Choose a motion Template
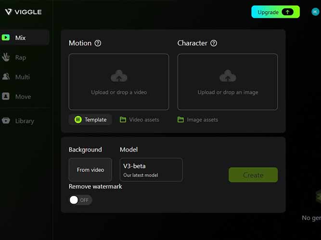Image resolution: width=321 pixels, height=240 pixels. tap(90, 120)
